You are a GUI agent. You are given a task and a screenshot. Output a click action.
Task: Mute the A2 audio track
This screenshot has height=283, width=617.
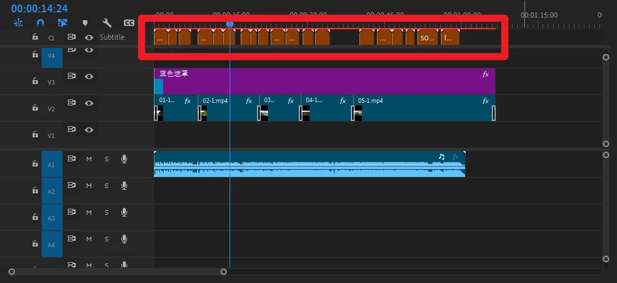pos(89,185)
